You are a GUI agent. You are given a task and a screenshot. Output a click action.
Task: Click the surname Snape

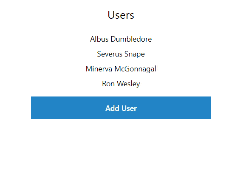pyautogui.click(x=135, y=54)
